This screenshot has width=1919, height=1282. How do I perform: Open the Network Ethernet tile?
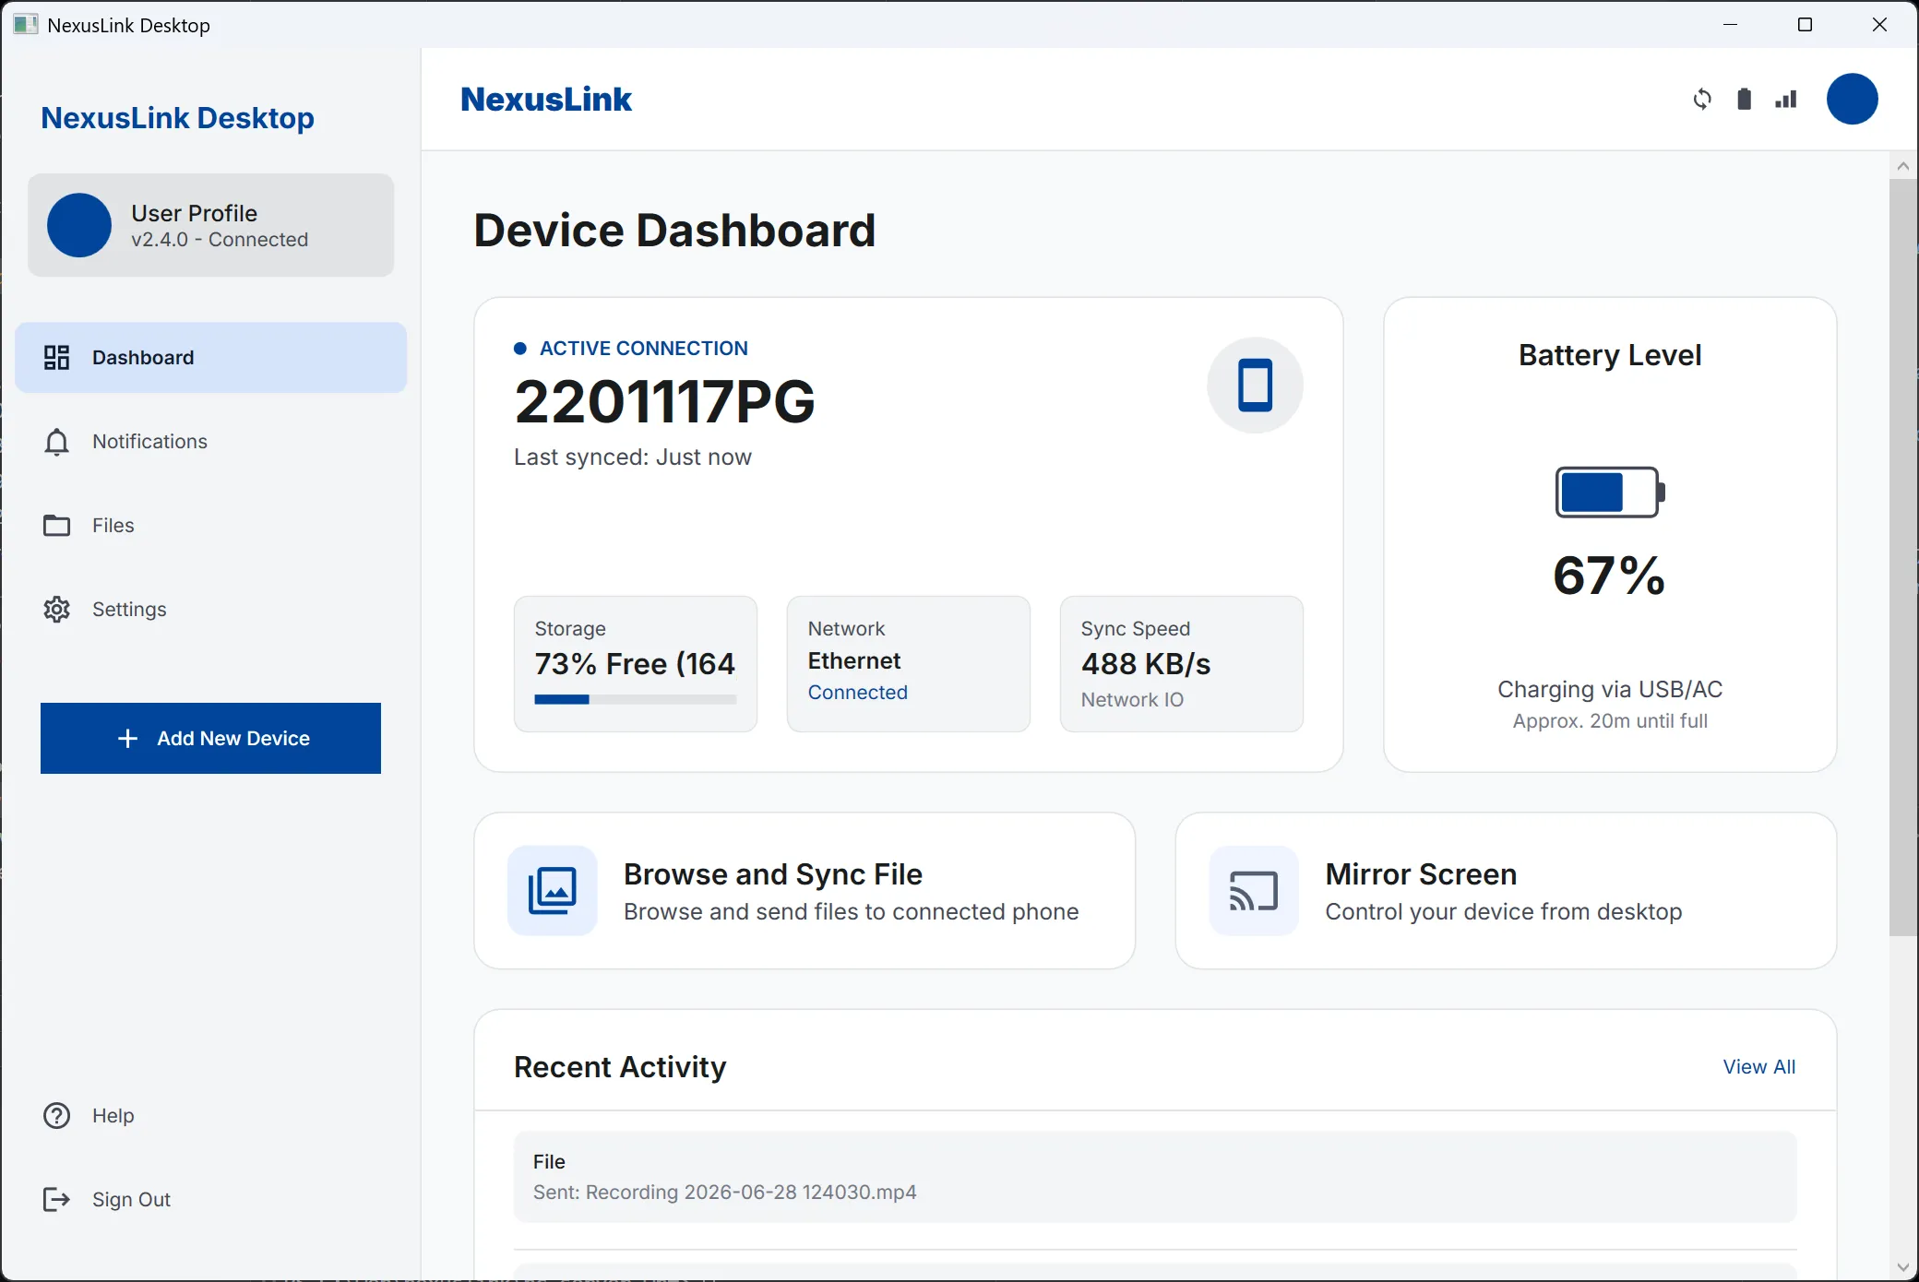[909, 664]
